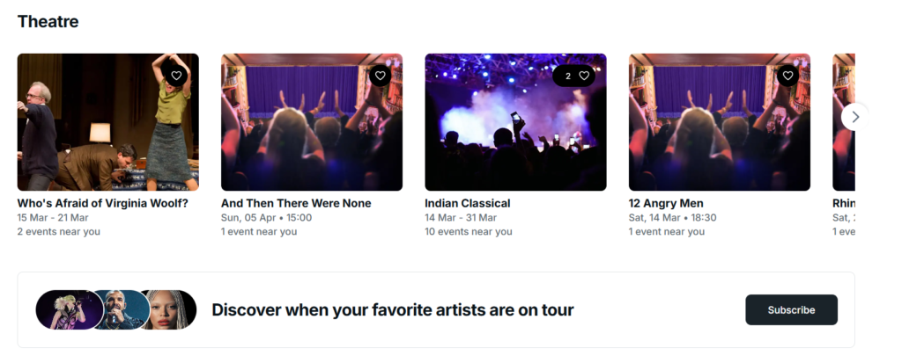Click the Theatre section heading

pos(48,22)
